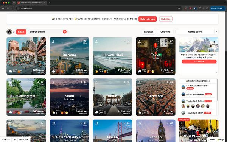Click the Bangkok weather cloud icon
The width and height of the screenshot is (227, 142).
(x=11, y=71)
